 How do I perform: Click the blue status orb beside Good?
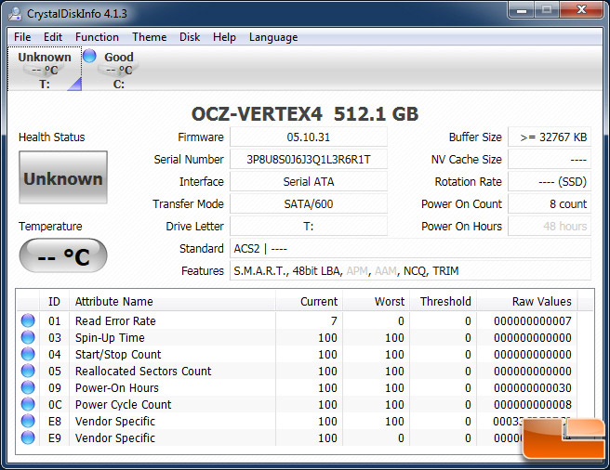89,56
